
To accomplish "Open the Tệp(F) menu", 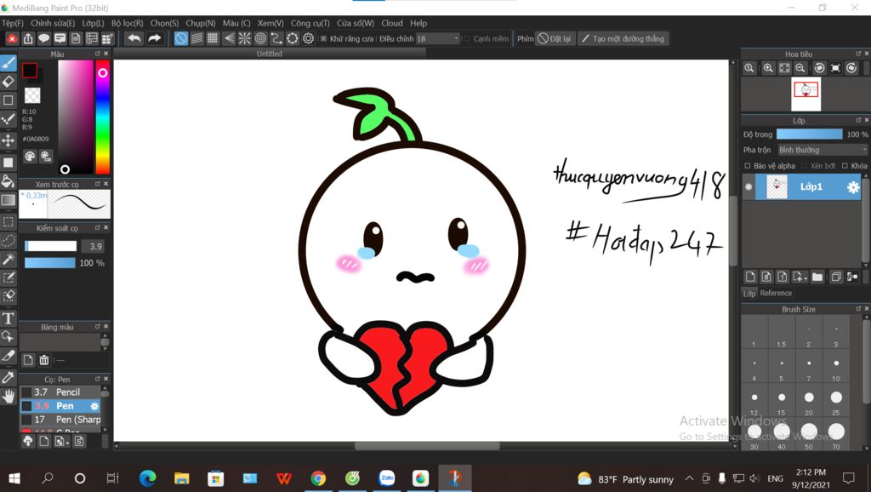I will coord(13,23).
